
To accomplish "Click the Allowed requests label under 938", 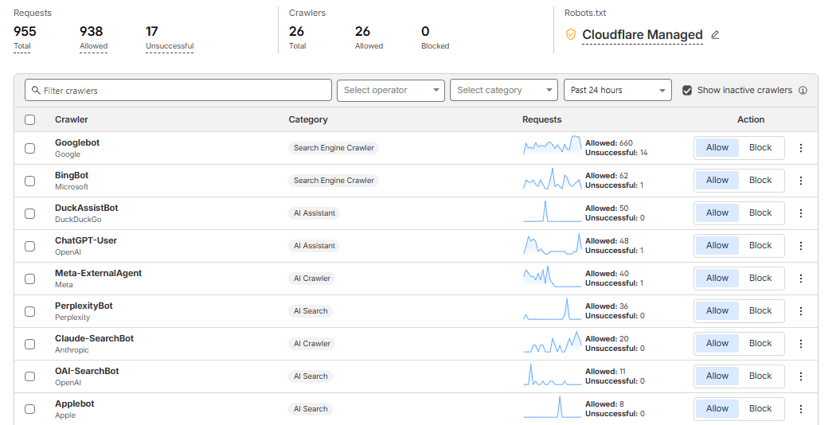I will coord(94,46).
